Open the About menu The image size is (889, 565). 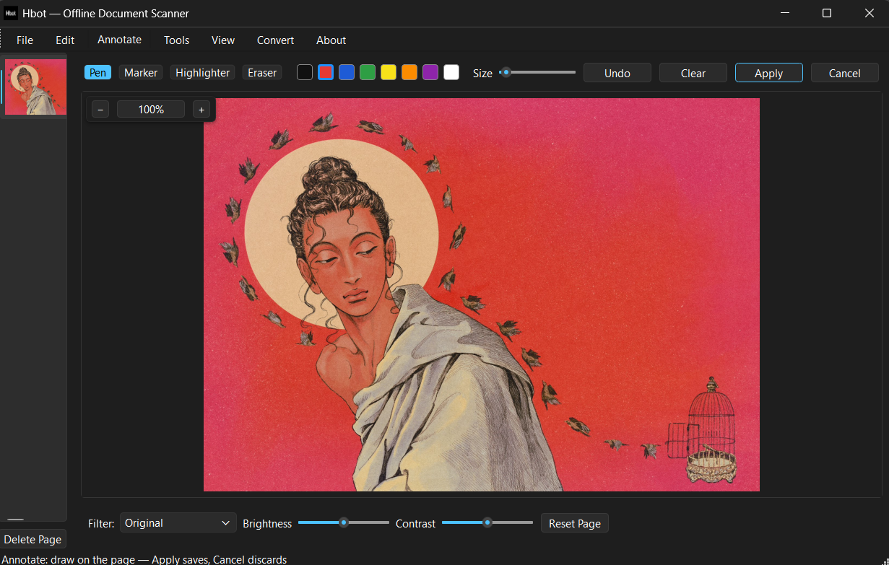(331, 40)
